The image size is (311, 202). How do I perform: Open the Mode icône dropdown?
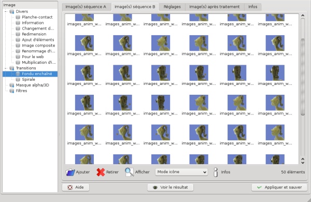[x=181, y=172]
